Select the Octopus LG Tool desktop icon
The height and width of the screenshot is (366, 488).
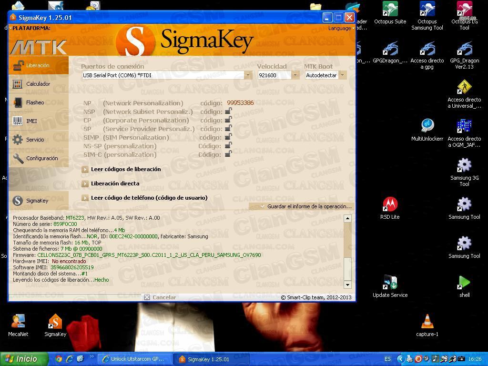(464, 16)
